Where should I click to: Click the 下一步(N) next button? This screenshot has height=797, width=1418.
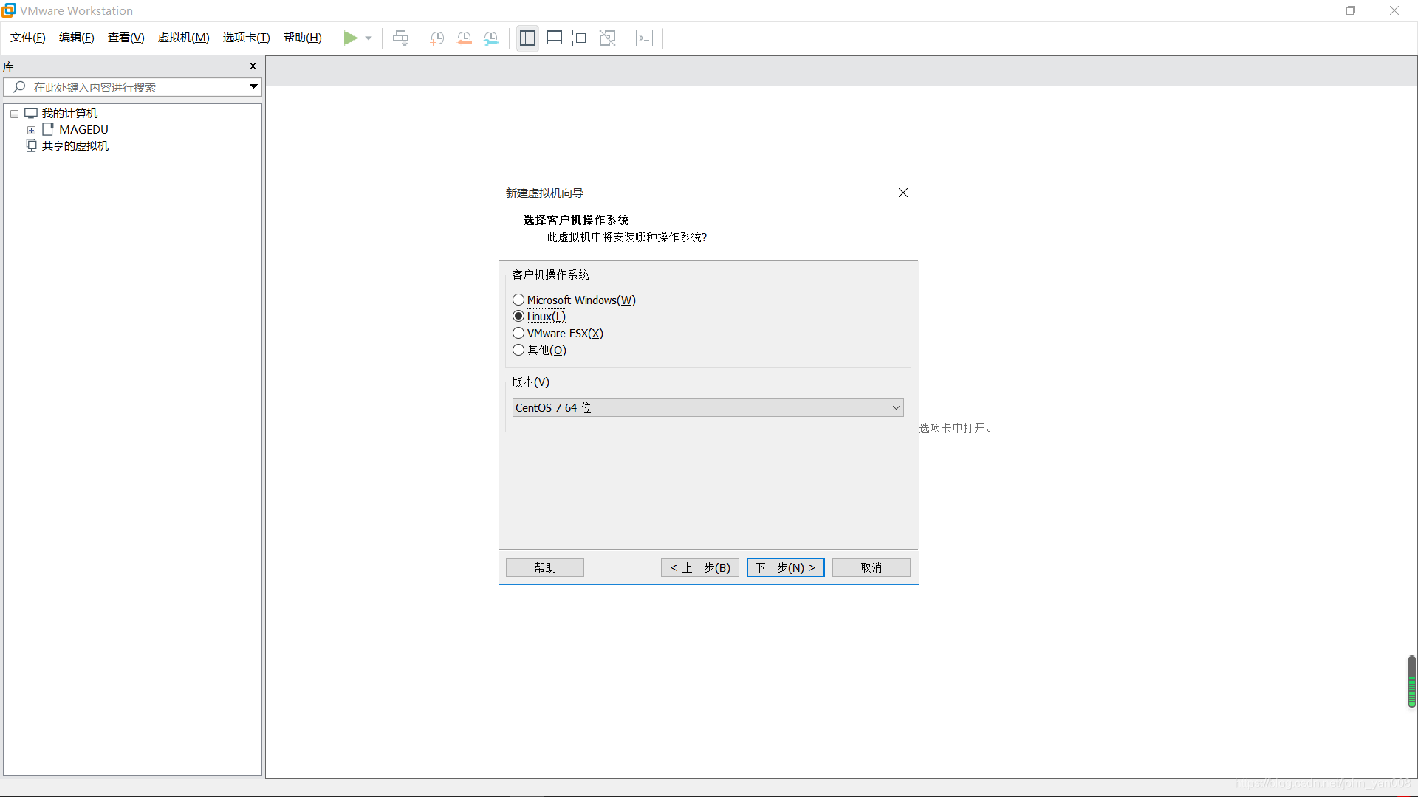point(785,567)
